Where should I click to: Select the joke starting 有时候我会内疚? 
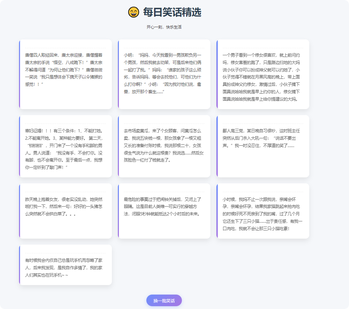(65, 265)
